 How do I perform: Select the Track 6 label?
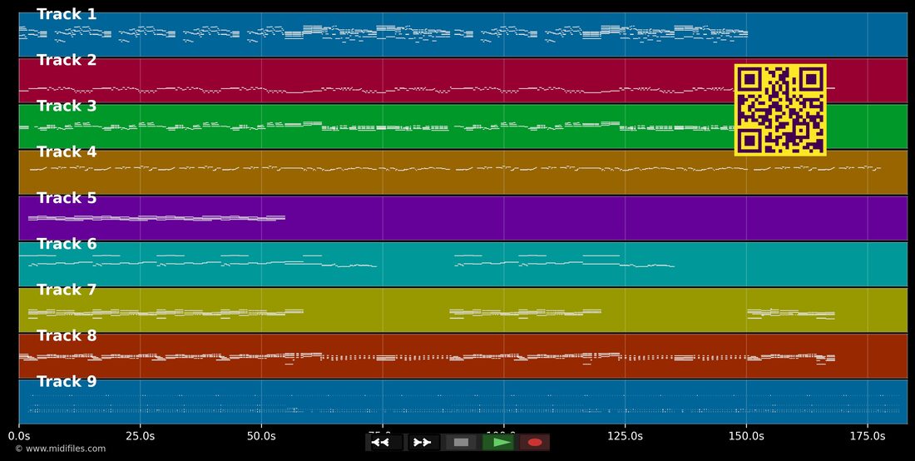[x=67, y=244]
